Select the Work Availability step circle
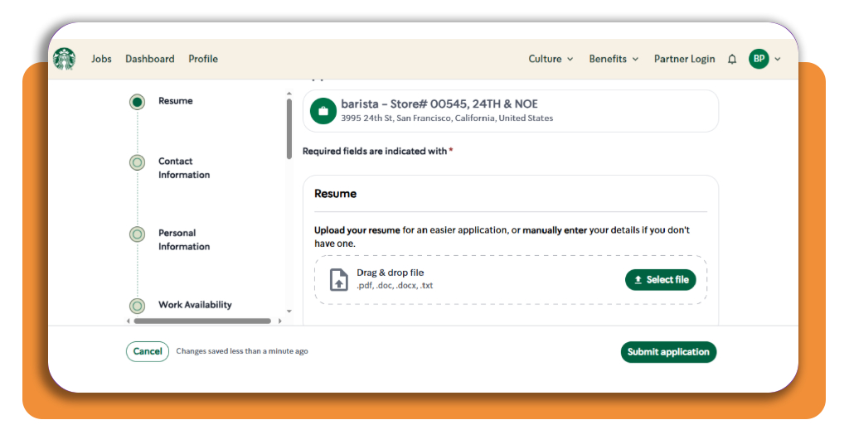This screenshot has height=444, width=849. click(137, 306)
